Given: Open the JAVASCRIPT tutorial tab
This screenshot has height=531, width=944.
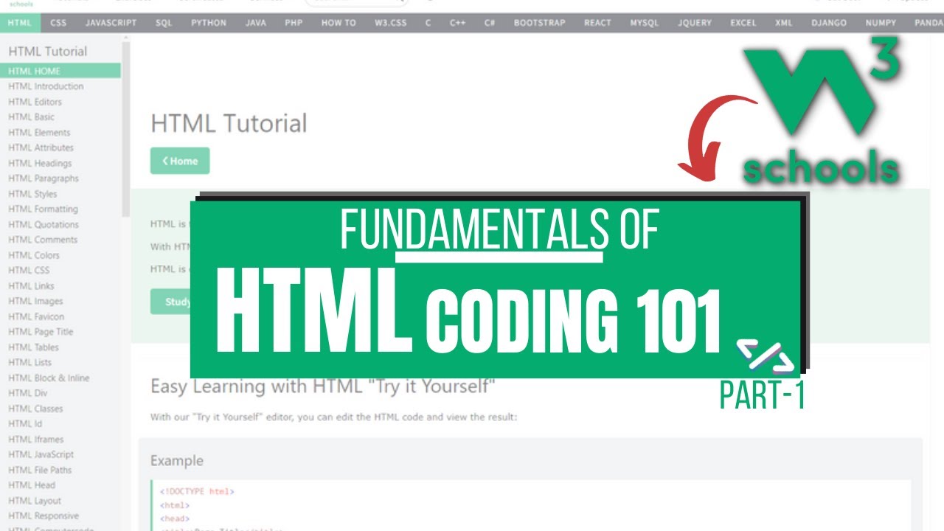Looking at the screenshot, I should coord(111,23).
